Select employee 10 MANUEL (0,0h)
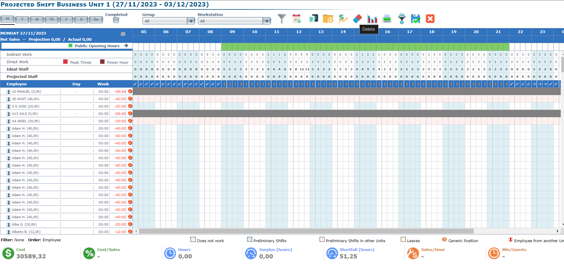The image size is (564, 269). (x=27, y=92)
